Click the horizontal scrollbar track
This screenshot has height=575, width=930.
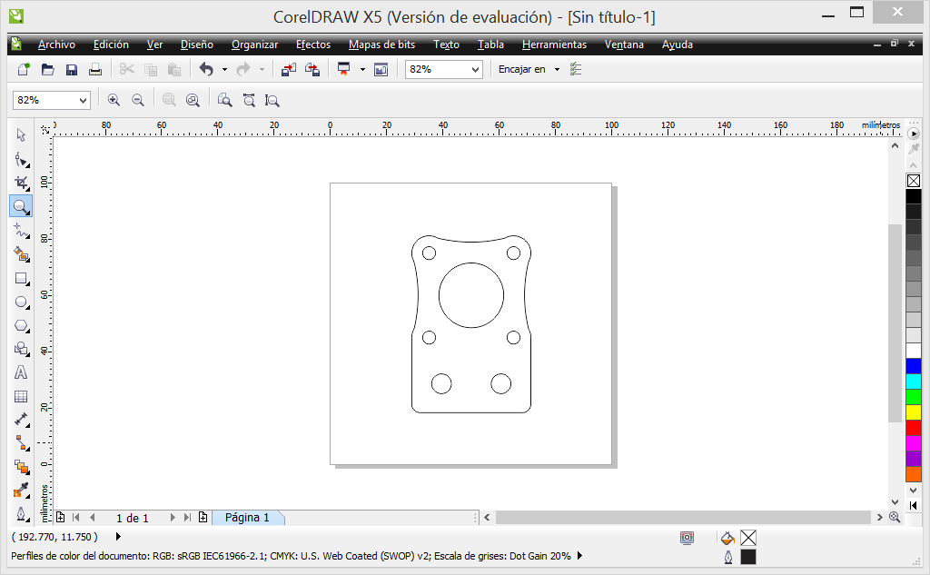(x=683, y=518)
